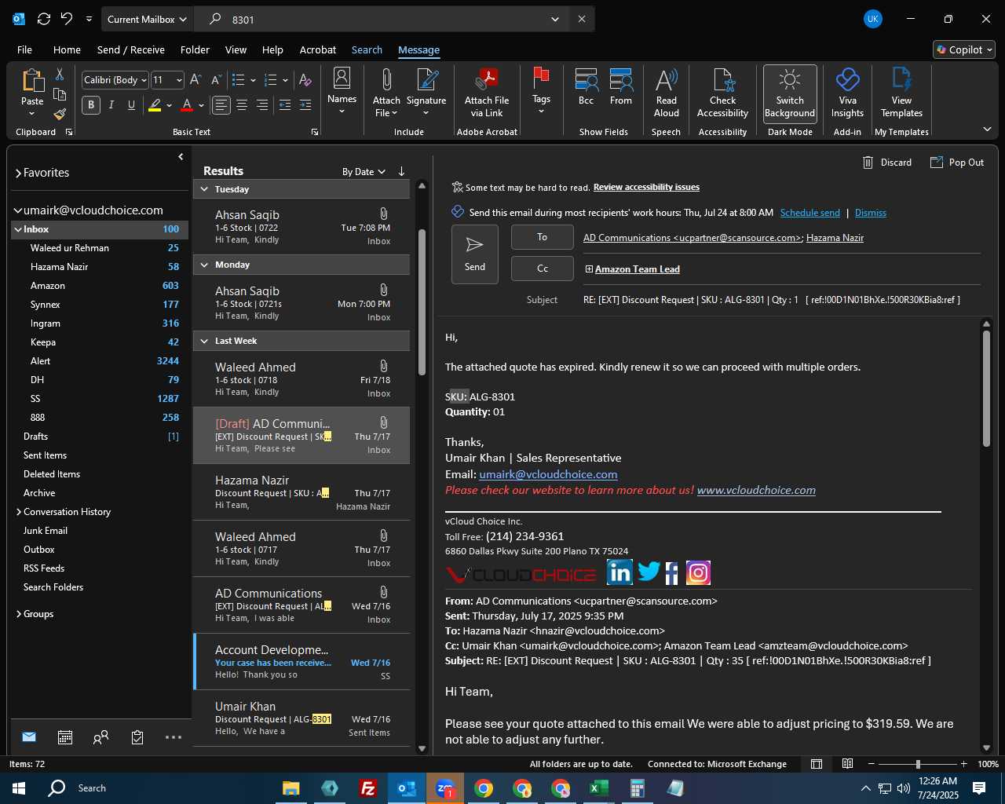Expand the Amazon Team Lead group
The width and height of the screenshot is (1005, 804).
pyautogui.click(x=589, y=269)
